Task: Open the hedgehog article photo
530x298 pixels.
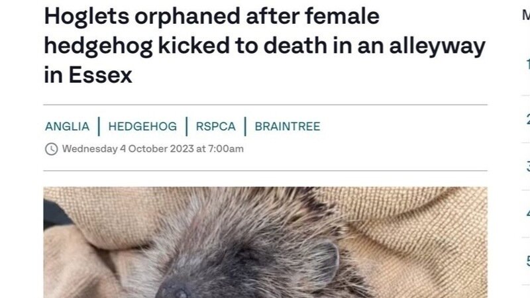Action: click(x=266, y=242)
